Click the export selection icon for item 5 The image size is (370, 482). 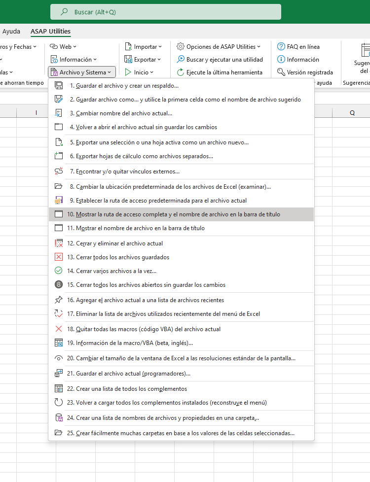pyautogui.click(x=59, y=142)
